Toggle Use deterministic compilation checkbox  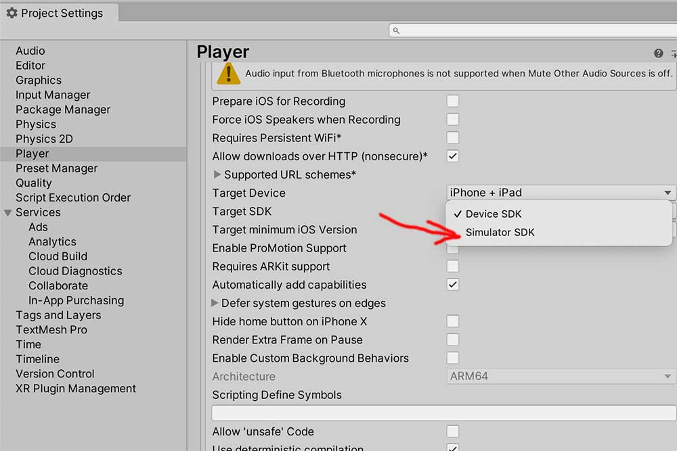(x=452, y=448)
